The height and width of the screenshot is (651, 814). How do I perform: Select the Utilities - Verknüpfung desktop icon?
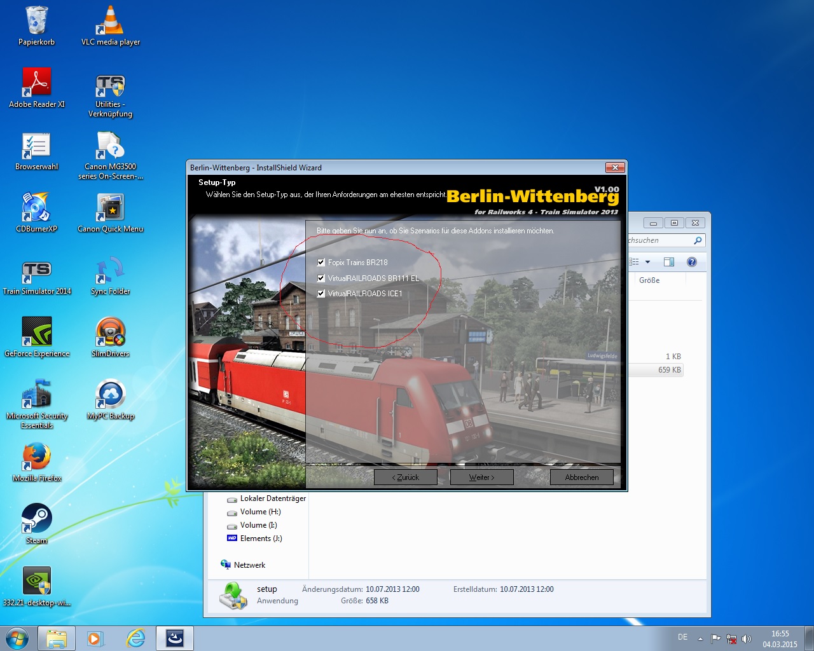[x=111, y=96]
